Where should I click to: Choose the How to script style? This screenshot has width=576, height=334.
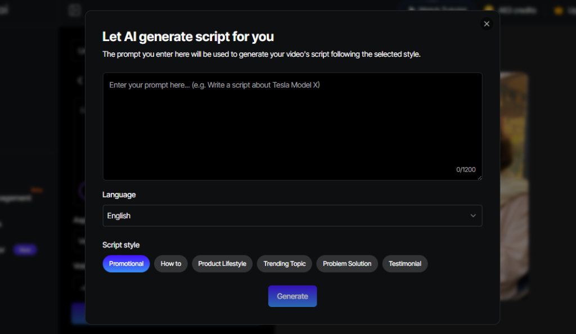(171, 264)
